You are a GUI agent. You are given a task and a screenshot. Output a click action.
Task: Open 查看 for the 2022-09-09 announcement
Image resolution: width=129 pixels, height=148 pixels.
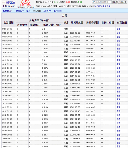tap(118, 33)
